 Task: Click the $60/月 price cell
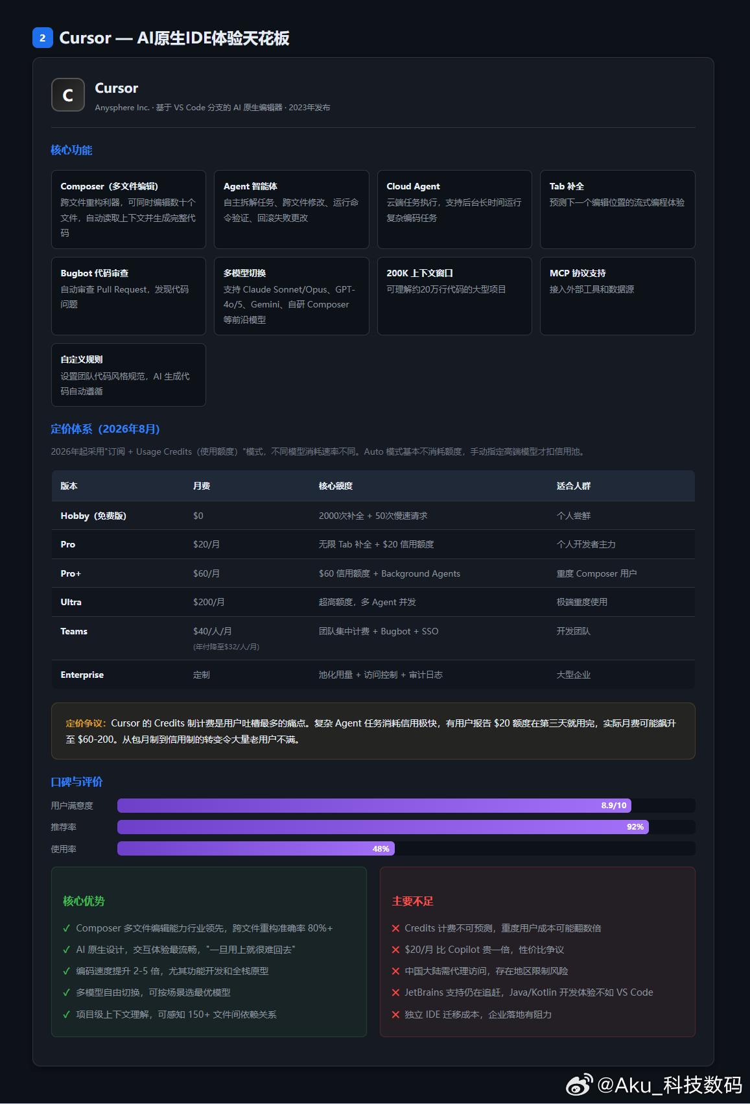tap(206, 573)
